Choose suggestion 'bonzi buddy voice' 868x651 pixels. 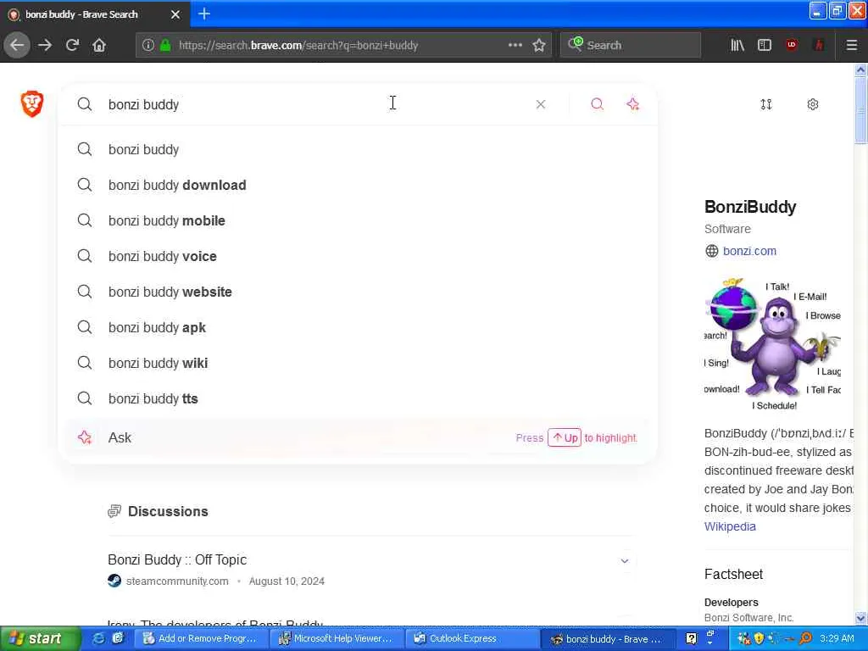tap(358, 256)
